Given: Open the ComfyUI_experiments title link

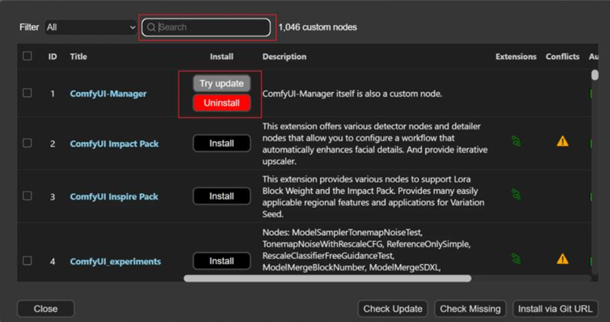Looking at the screenshot, I should tap(115, 261).
